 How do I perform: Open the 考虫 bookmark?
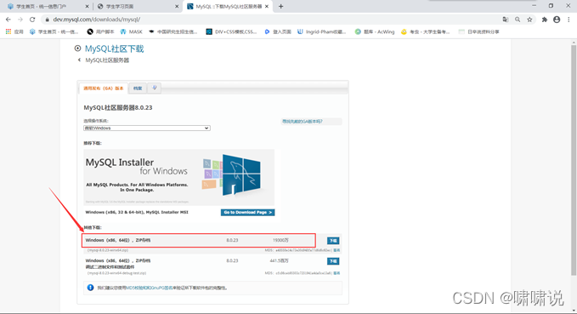pyautogui.click(x=426, y=31)
